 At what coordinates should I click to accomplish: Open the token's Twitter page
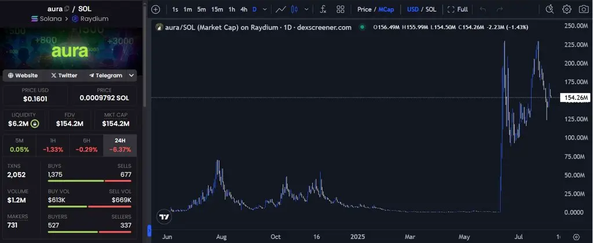coord(64,76)
